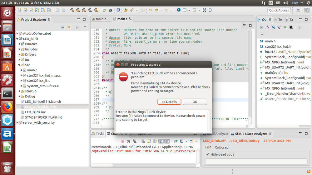The height and width of the screenshot is (175, 312).
Task: Open Outline view menu triangle
Action: click(x=262, y=34)
